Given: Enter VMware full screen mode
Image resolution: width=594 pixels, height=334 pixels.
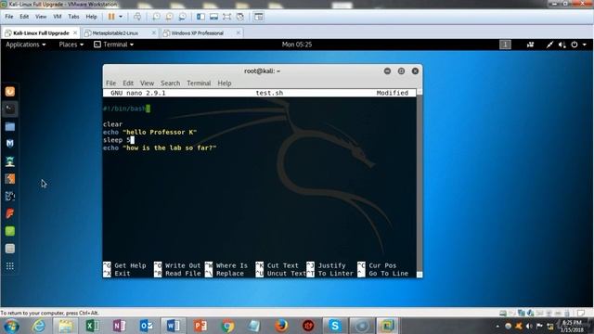Looking at the screenshot, I should (x=226, y=17).
